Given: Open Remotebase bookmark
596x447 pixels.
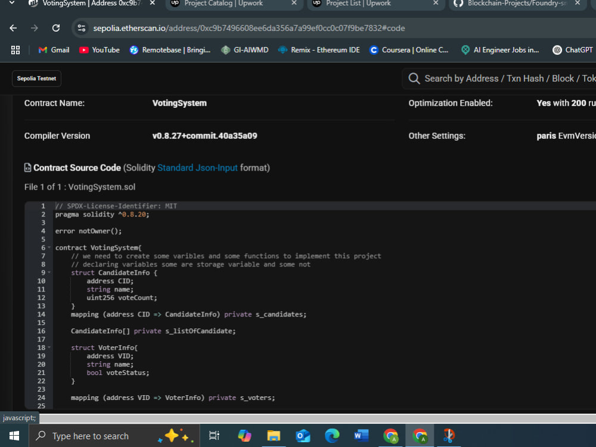Looking at the screenshot, I should point(170,50).
